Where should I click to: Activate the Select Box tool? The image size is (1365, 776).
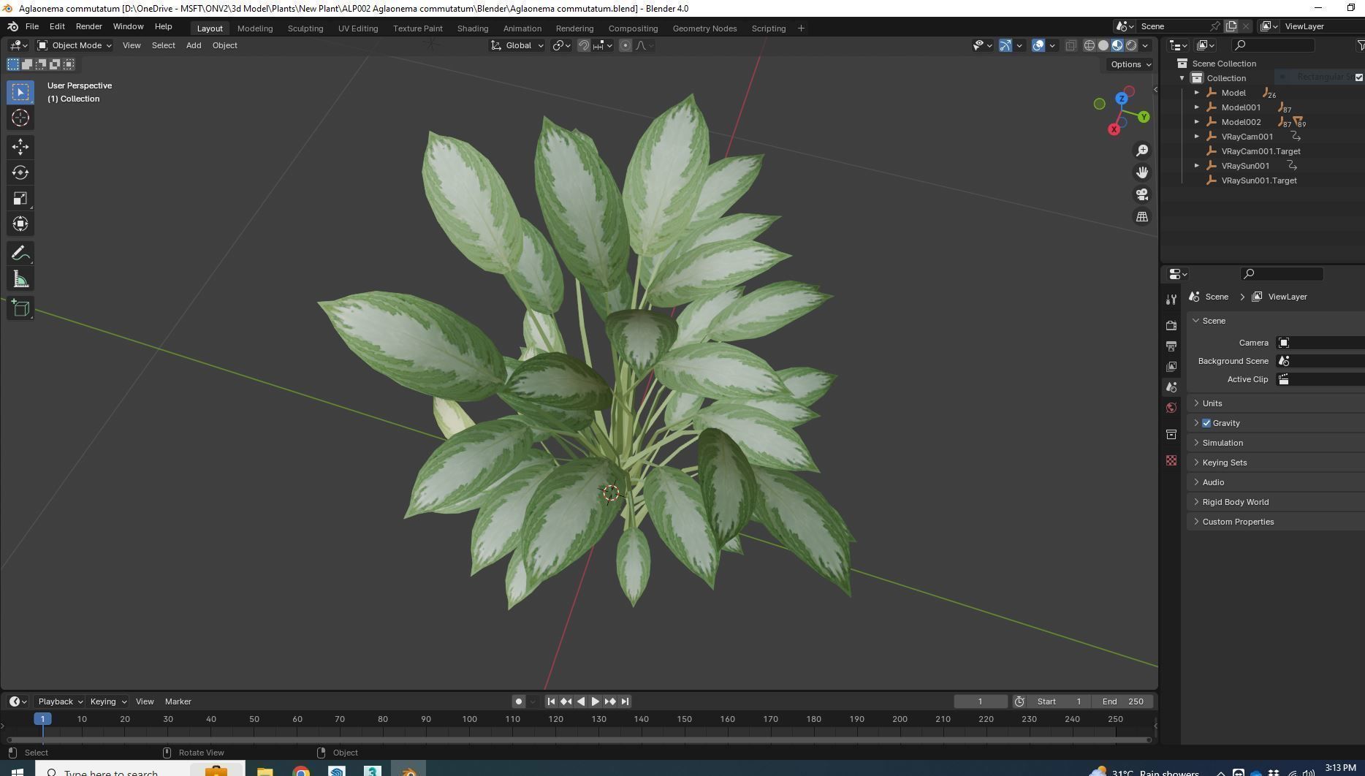(x=20, y=92)
